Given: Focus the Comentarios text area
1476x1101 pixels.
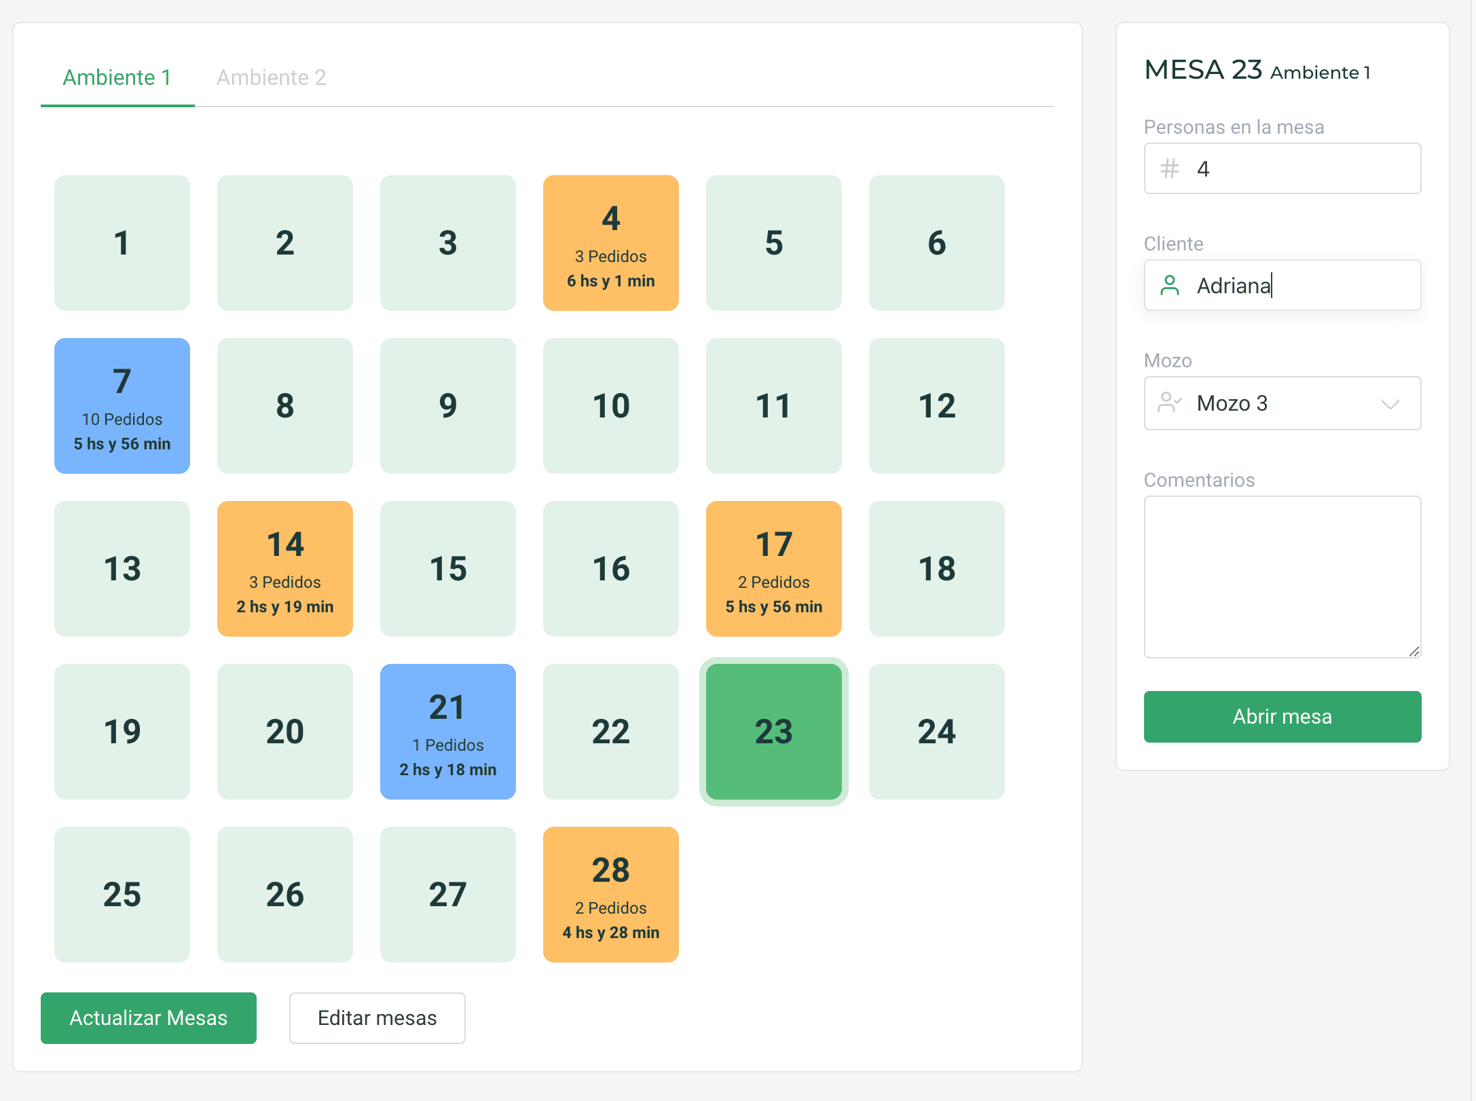Looking at the screenshot, I should pyautogui.click(x=1282, y=576).
